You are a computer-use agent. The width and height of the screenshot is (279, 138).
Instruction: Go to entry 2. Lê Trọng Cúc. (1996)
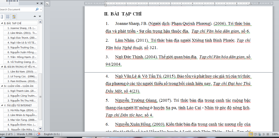tap(21, 76)
